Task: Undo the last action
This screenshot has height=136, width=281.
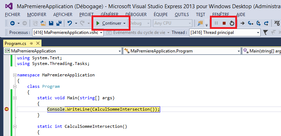Action: (70, 23)
